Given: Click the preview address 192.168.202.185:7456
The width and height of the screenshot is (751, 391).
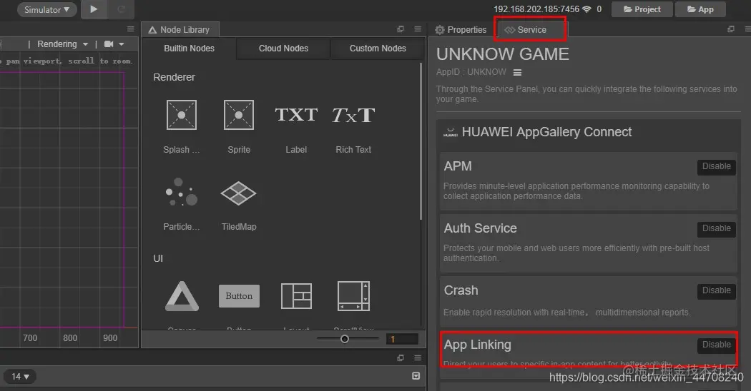Looking at the screenshot, I should coord(536,9).
